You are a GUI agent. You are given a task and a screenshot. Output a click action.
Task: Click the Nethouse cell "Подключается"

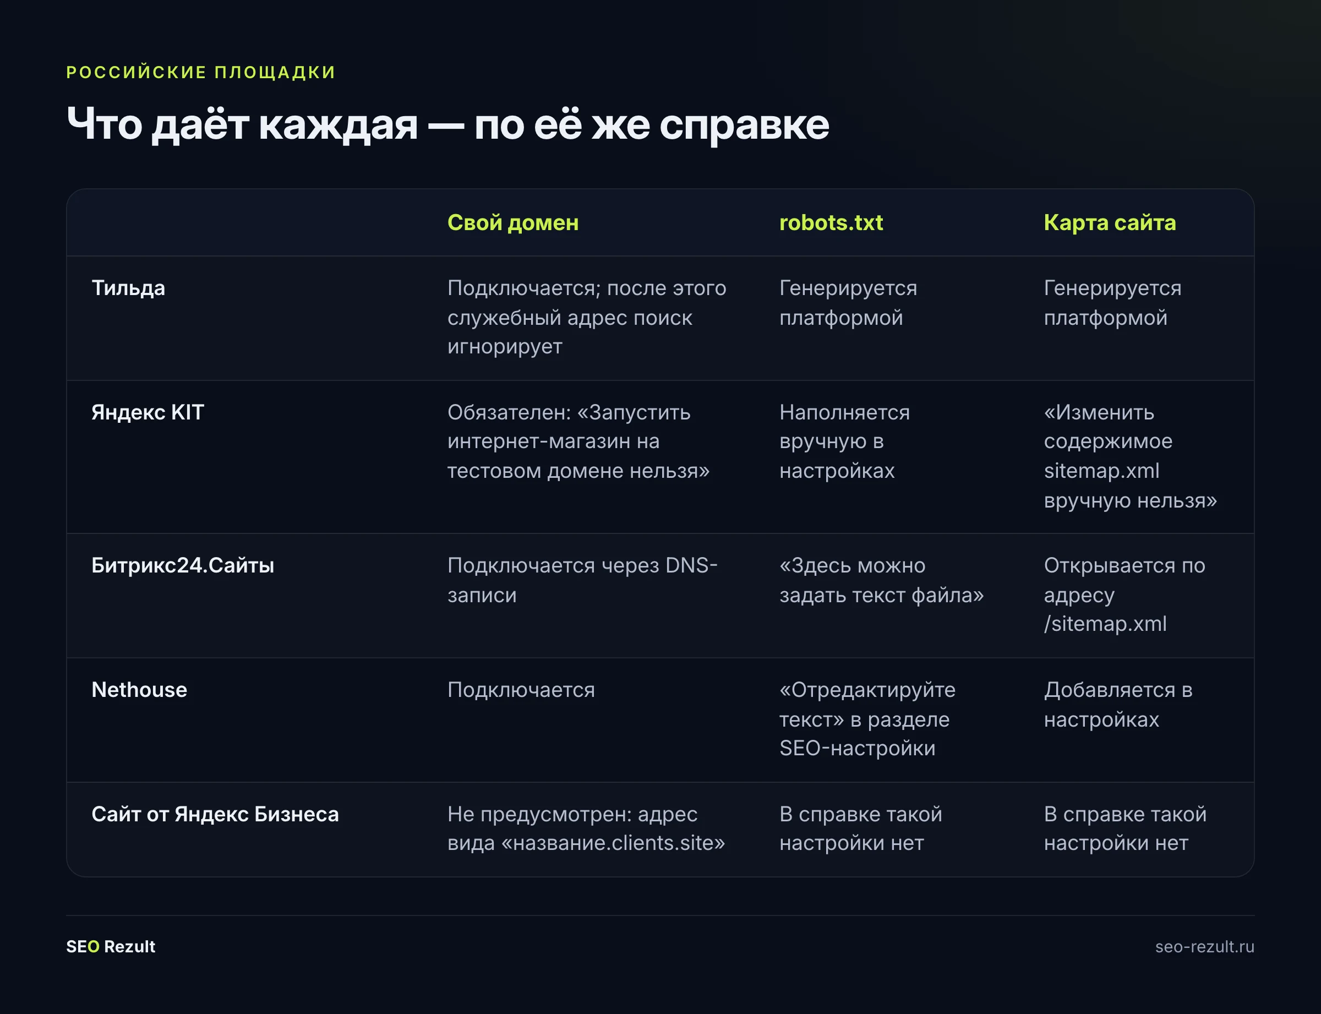(521, 690)
